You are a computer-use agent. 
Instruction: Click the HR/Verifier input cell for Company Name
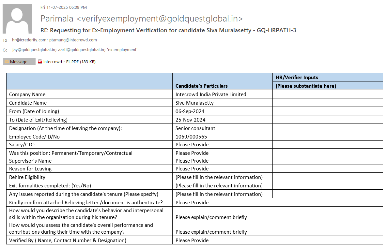click(327, 95)
